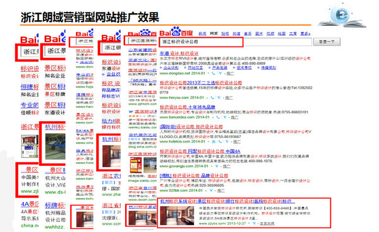Click the 推广 label in the www.gzwangju.com row
Image resolution: width=379 pixels, height=232 pixels.
(x=227, y=166)
